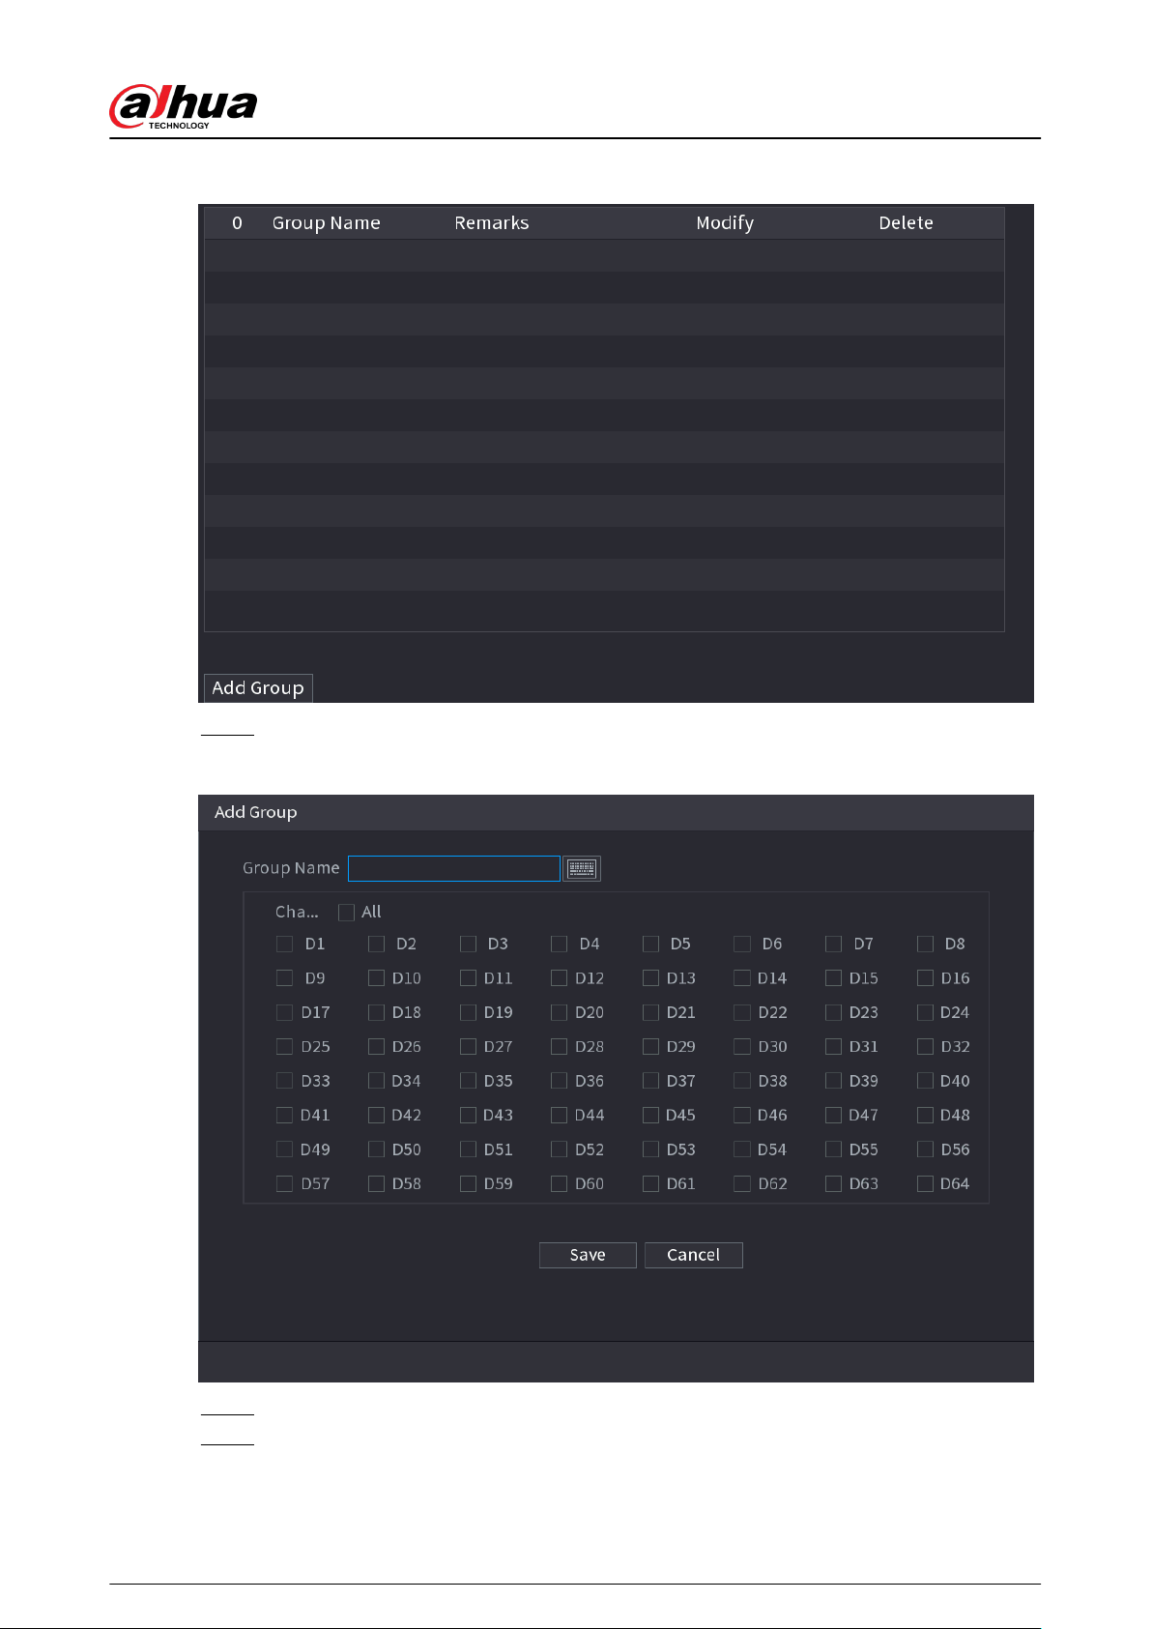Click the Remarks column header
The image size is (1152, 1629).
pyautogui.click(x=492, y=223)
